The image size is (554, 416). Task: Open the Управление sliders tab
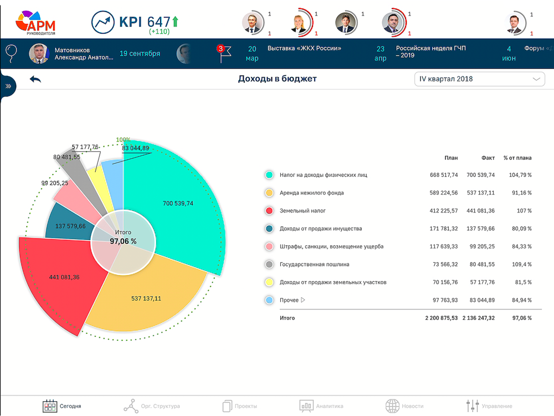(489, 406)
